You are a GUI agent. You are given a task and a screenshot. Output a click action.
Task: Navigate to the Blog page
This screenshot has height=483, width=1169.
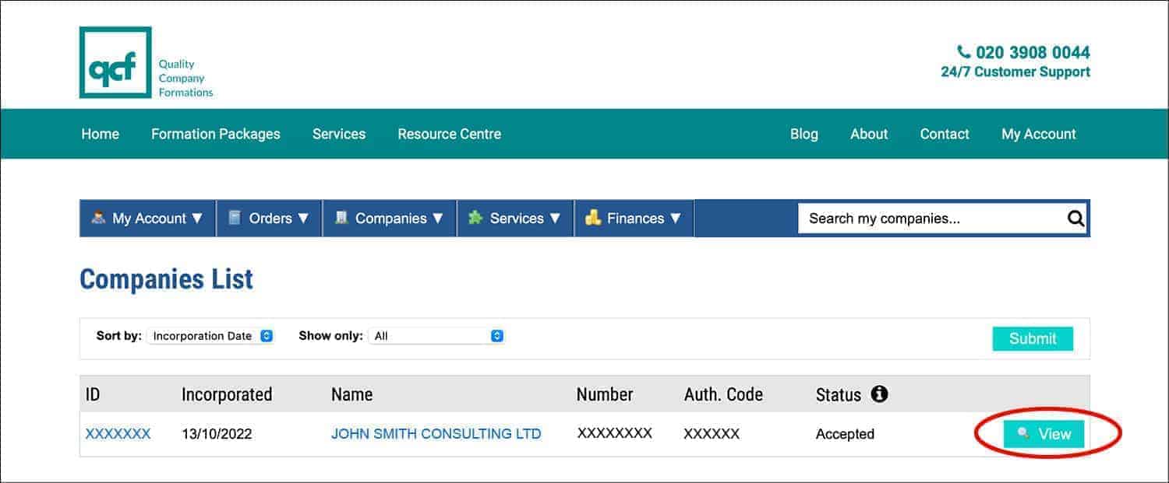(x=804, y=134)
